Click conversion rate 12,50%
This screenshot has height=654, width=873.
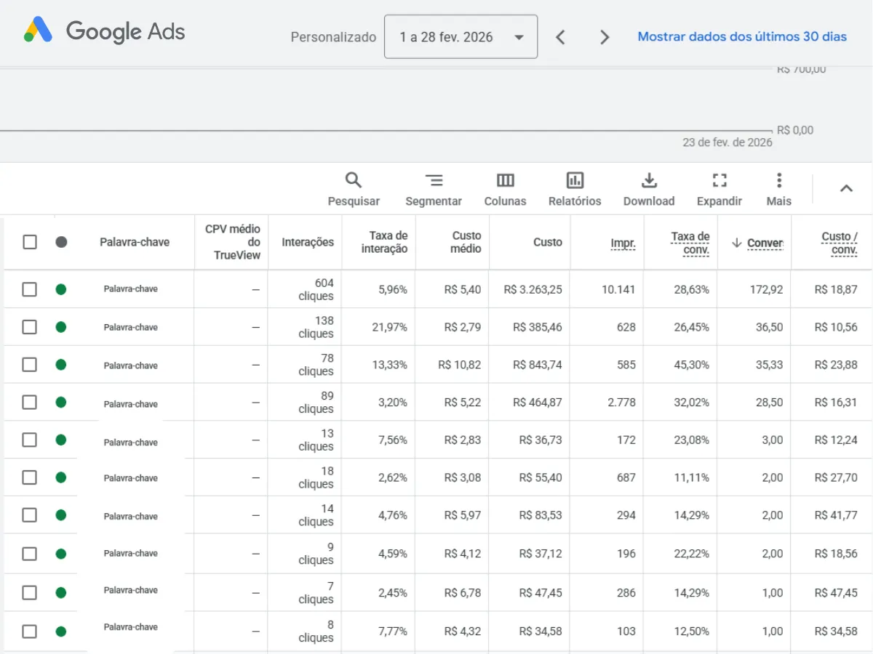pos(691,631)
